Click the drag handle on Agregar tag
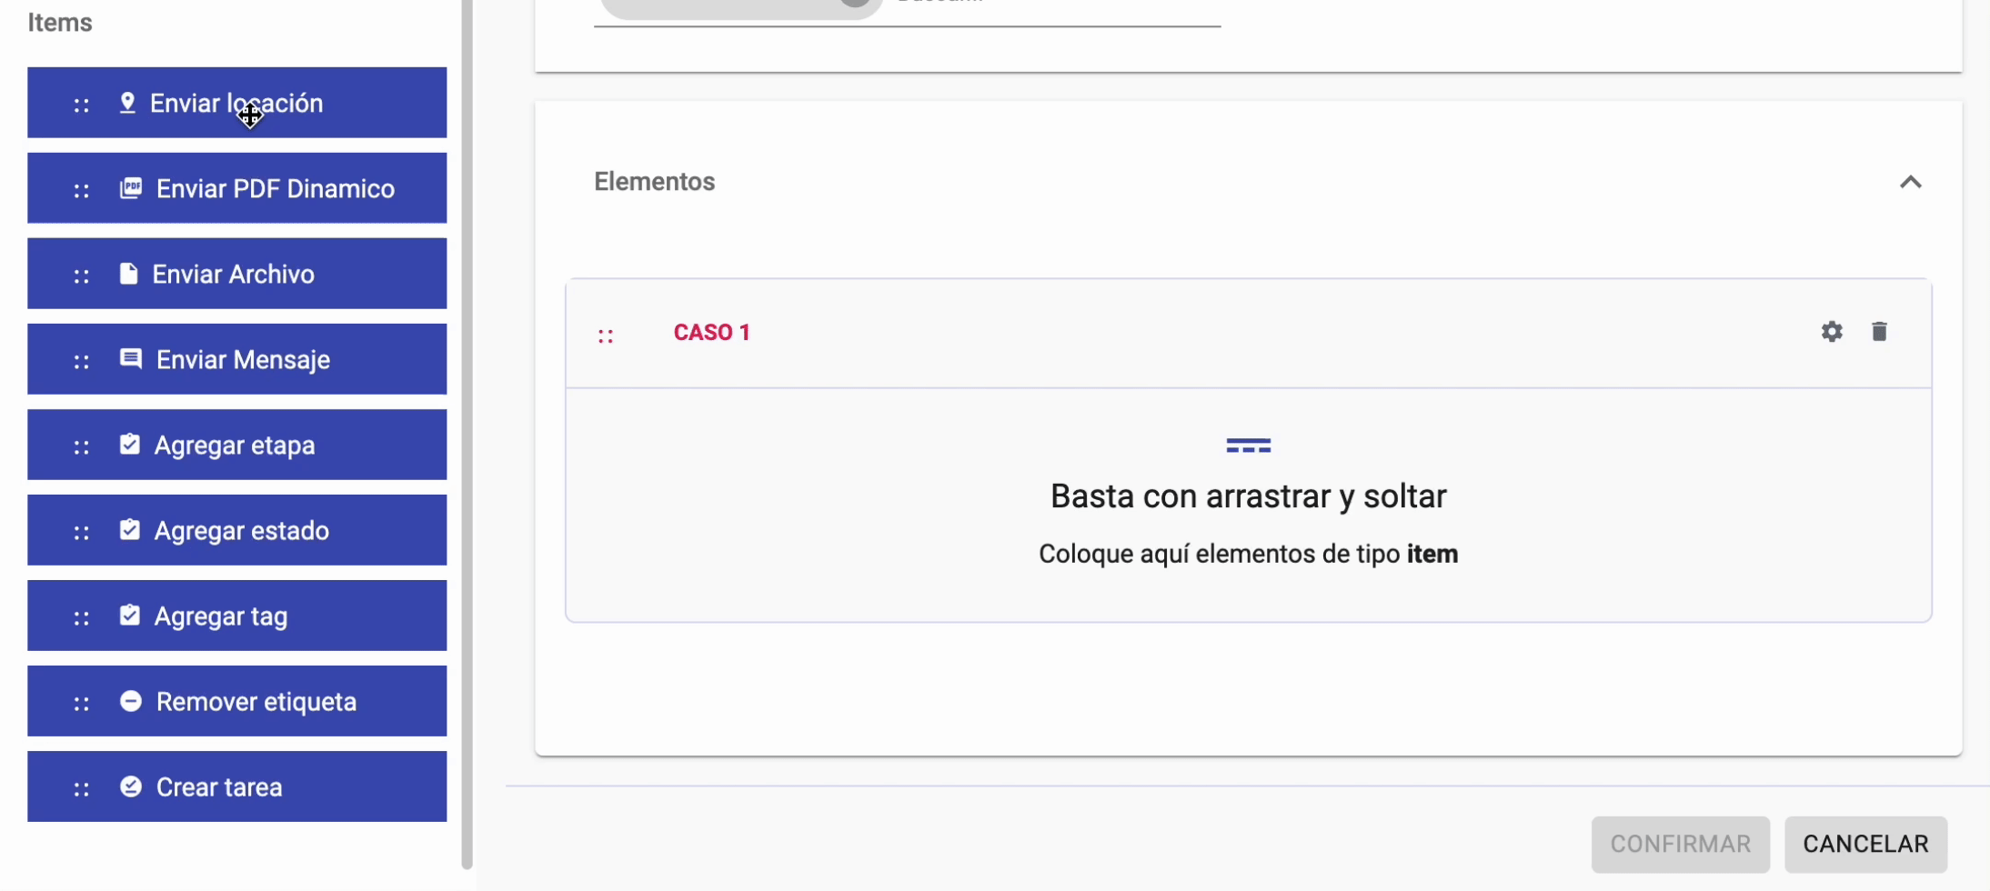The height and width of the screenshot is (891, 1990). pos(82,617)
